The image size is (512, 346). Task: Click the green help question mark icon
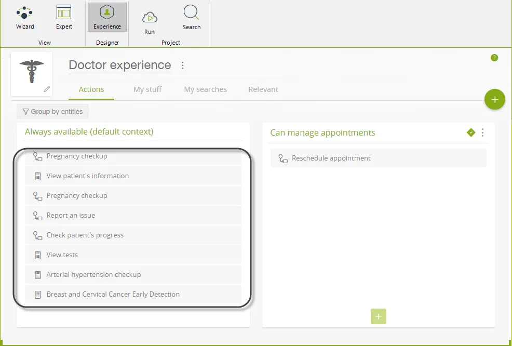pyautogui.click(x=494, y=58)
